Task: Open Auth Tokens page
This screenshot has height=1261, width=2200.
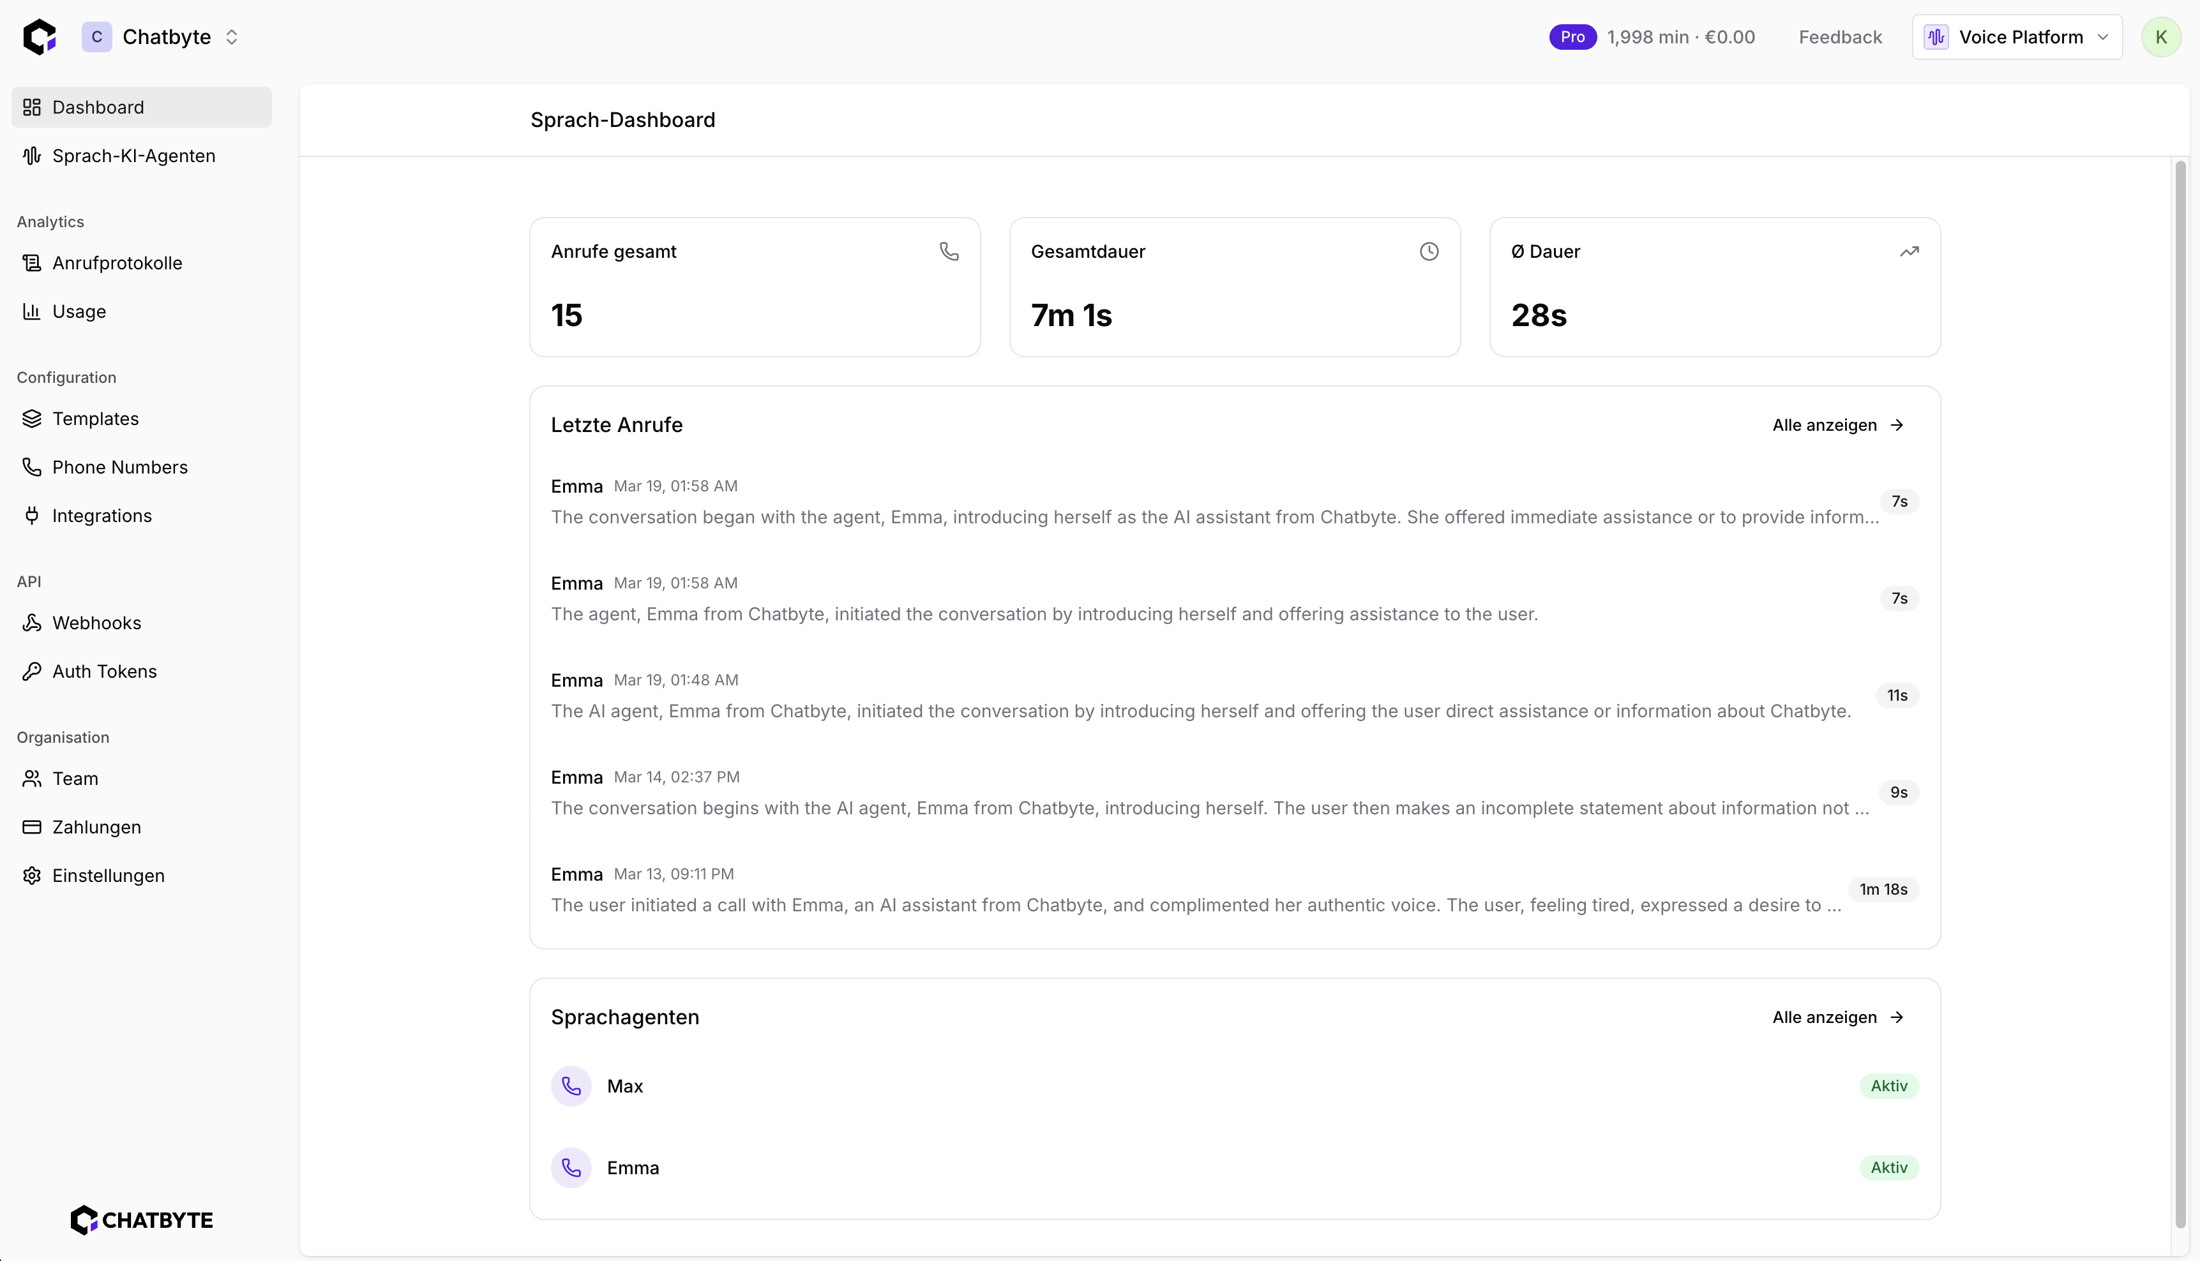Action: (x=104, y=672)
